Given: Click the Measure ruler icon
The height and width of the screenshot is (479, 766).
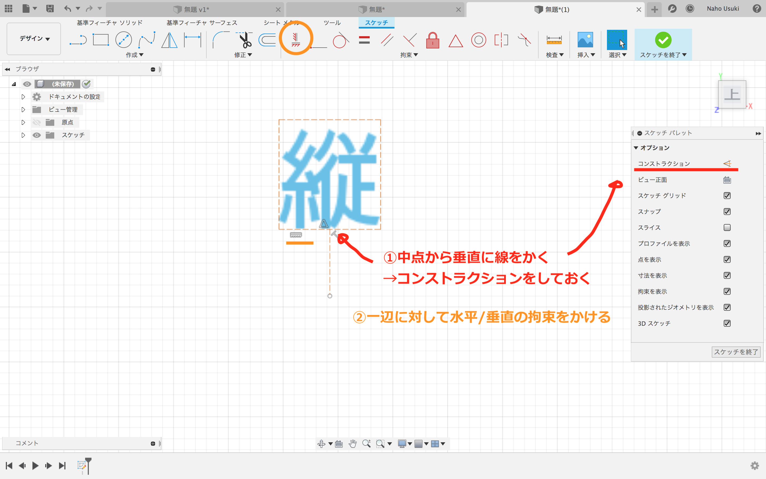Looking at the screenshot, I should point(554,40).
